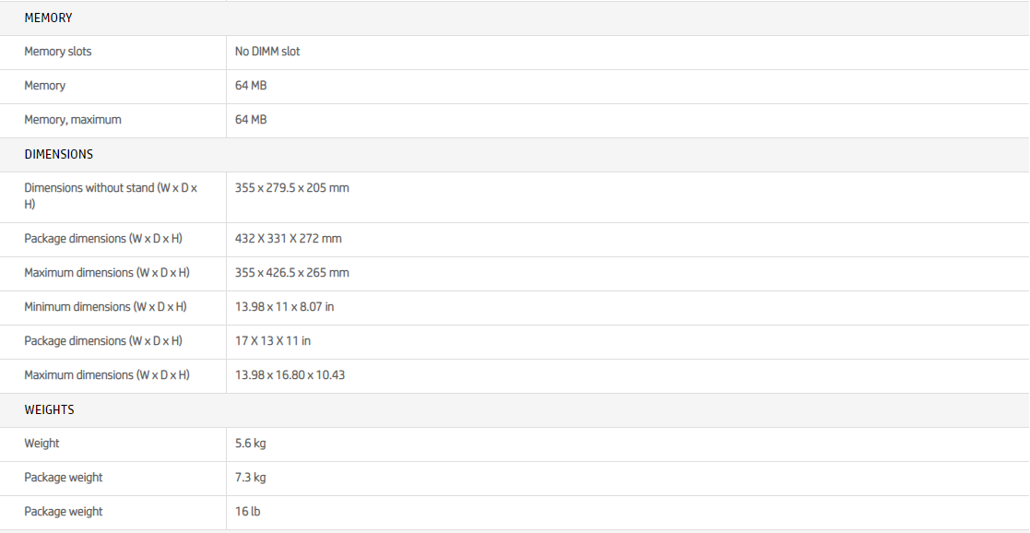Select the "Memory slots" row label
Viewport: 1030px width, 533px height.
click(57, 52)
